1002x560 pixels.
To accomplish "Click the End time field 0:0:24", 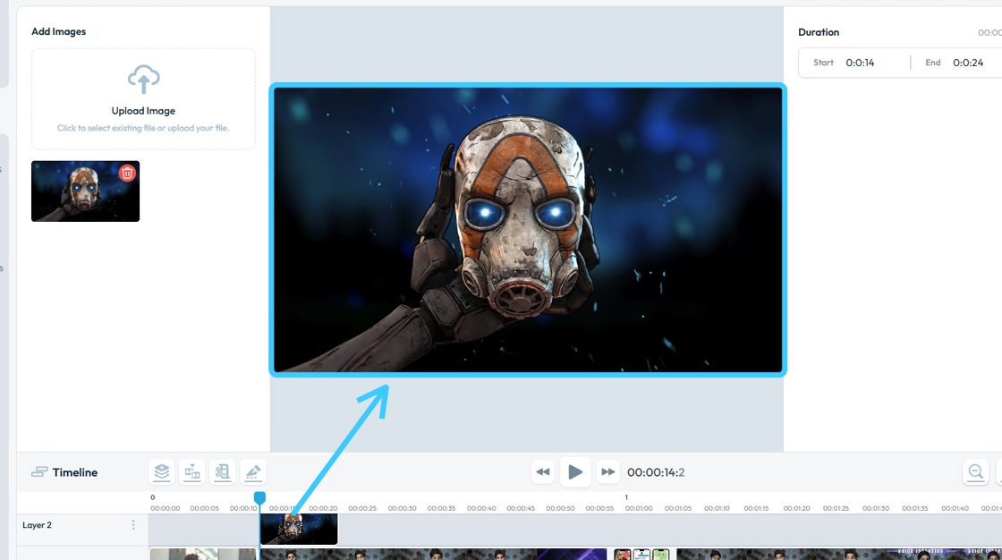I will pos(967,63).
